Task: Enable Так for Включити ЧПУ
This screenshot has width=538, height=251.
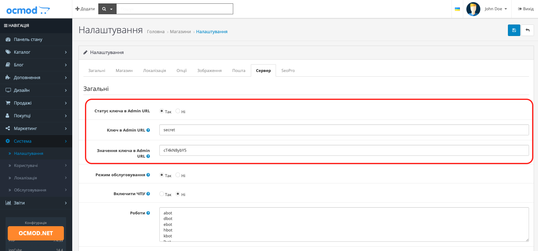Action: [x=162, y=194]
